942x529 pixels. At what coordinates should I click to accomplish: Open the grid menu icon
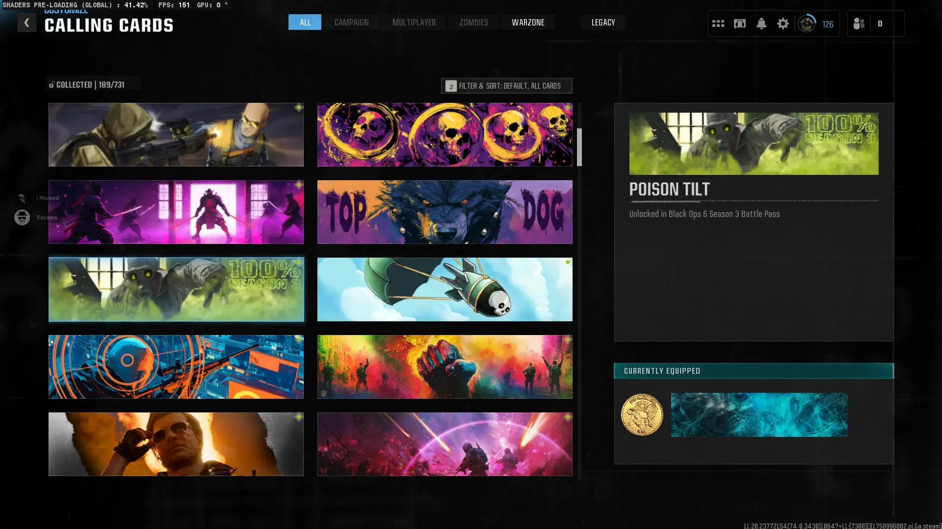718,24
